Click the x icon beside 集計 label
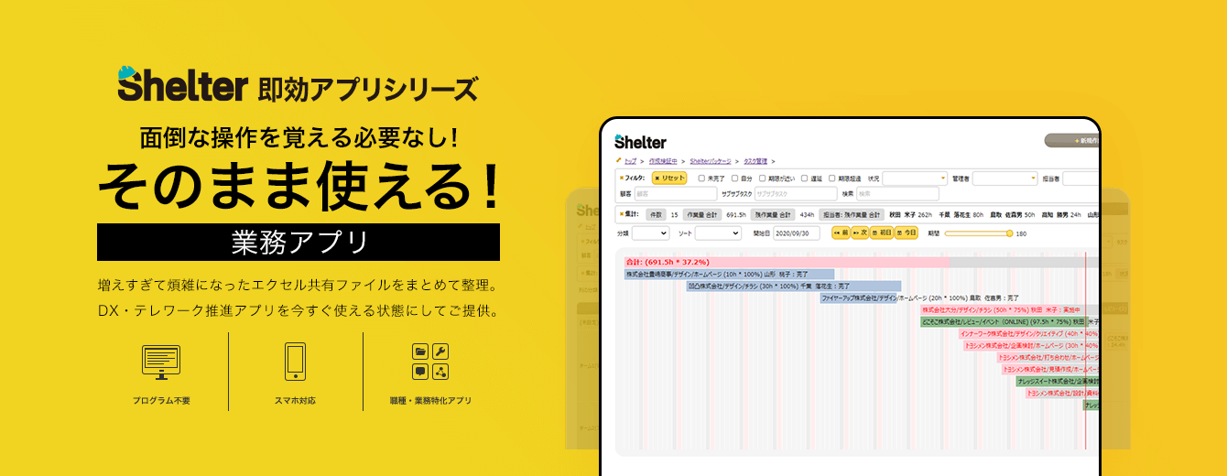Image resolution: width=1227 pixels, height=476 pixels. point(622,214)
